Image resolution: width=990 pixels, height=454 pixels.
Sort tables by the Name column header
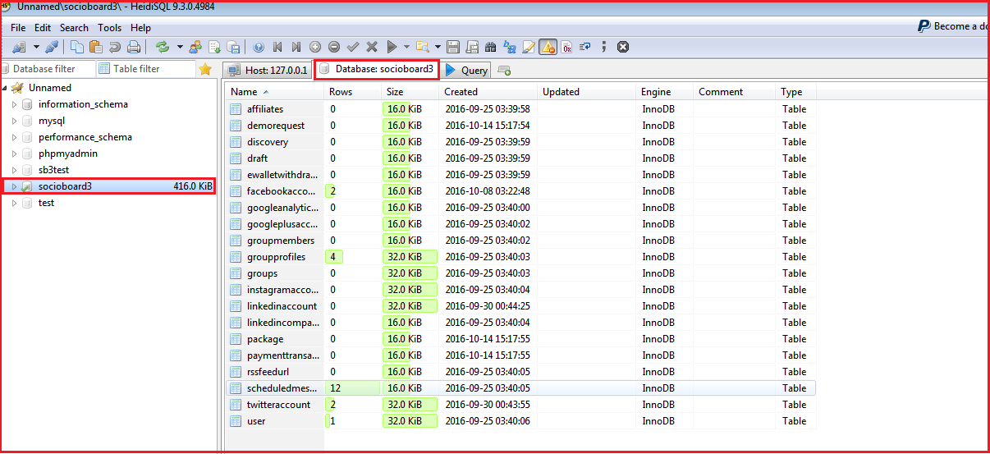pos(275,92)
